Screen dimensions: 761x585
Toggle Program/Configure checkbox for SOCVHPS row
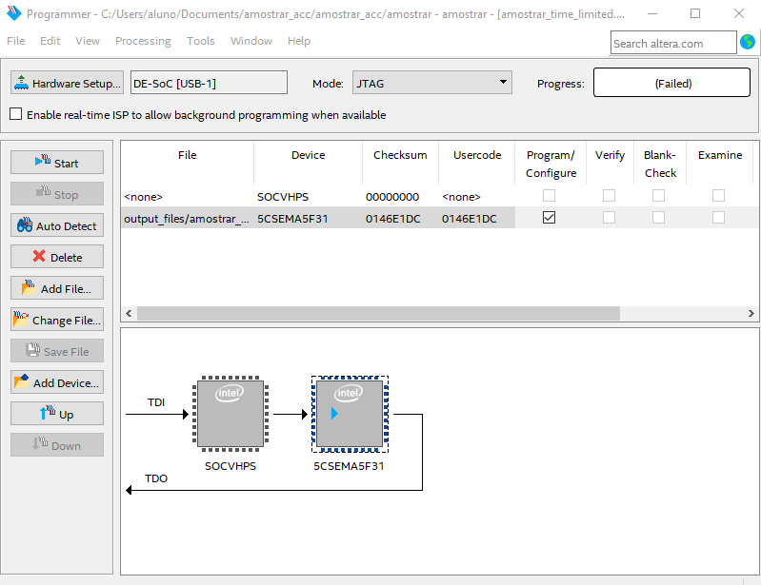(549, 196)
